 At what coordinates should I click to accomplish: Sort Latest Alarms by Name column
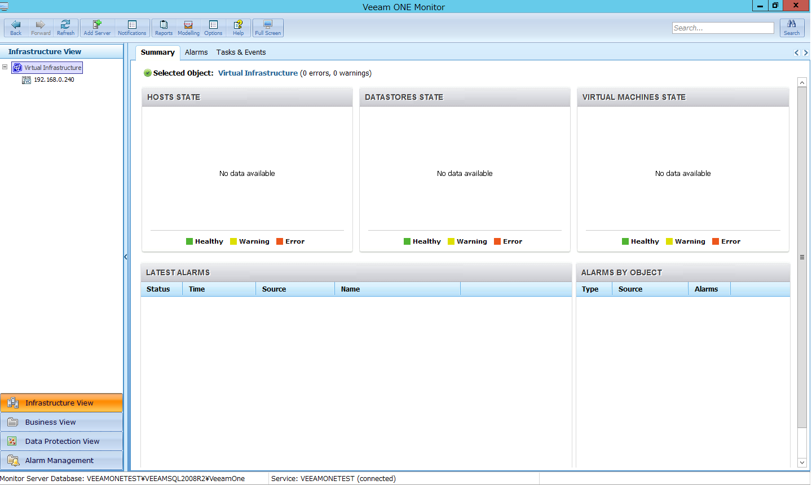point(398,289)
